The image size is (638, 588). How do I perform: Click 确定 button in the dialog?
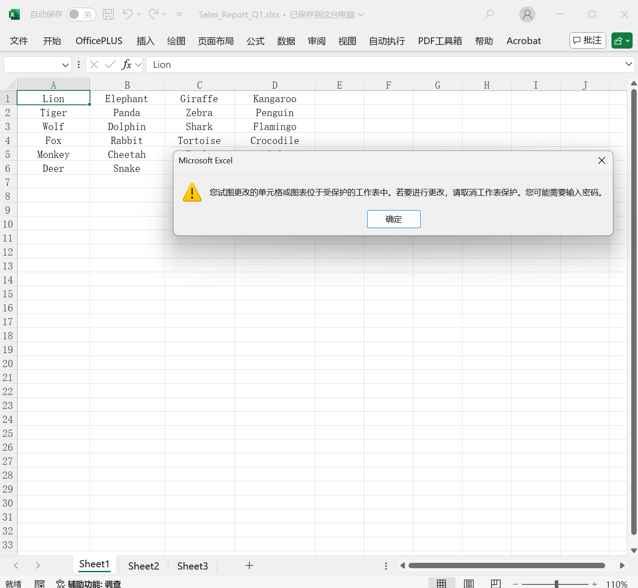click(x=394, y=219)
